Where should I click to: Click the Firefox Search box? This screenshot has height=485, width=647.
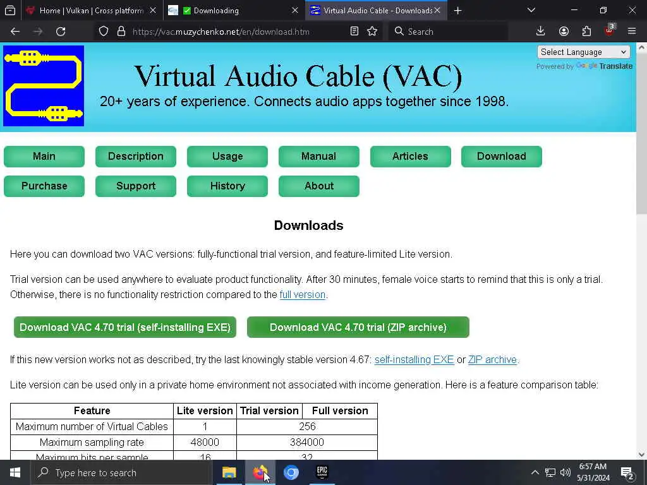(x=448, y=32)
